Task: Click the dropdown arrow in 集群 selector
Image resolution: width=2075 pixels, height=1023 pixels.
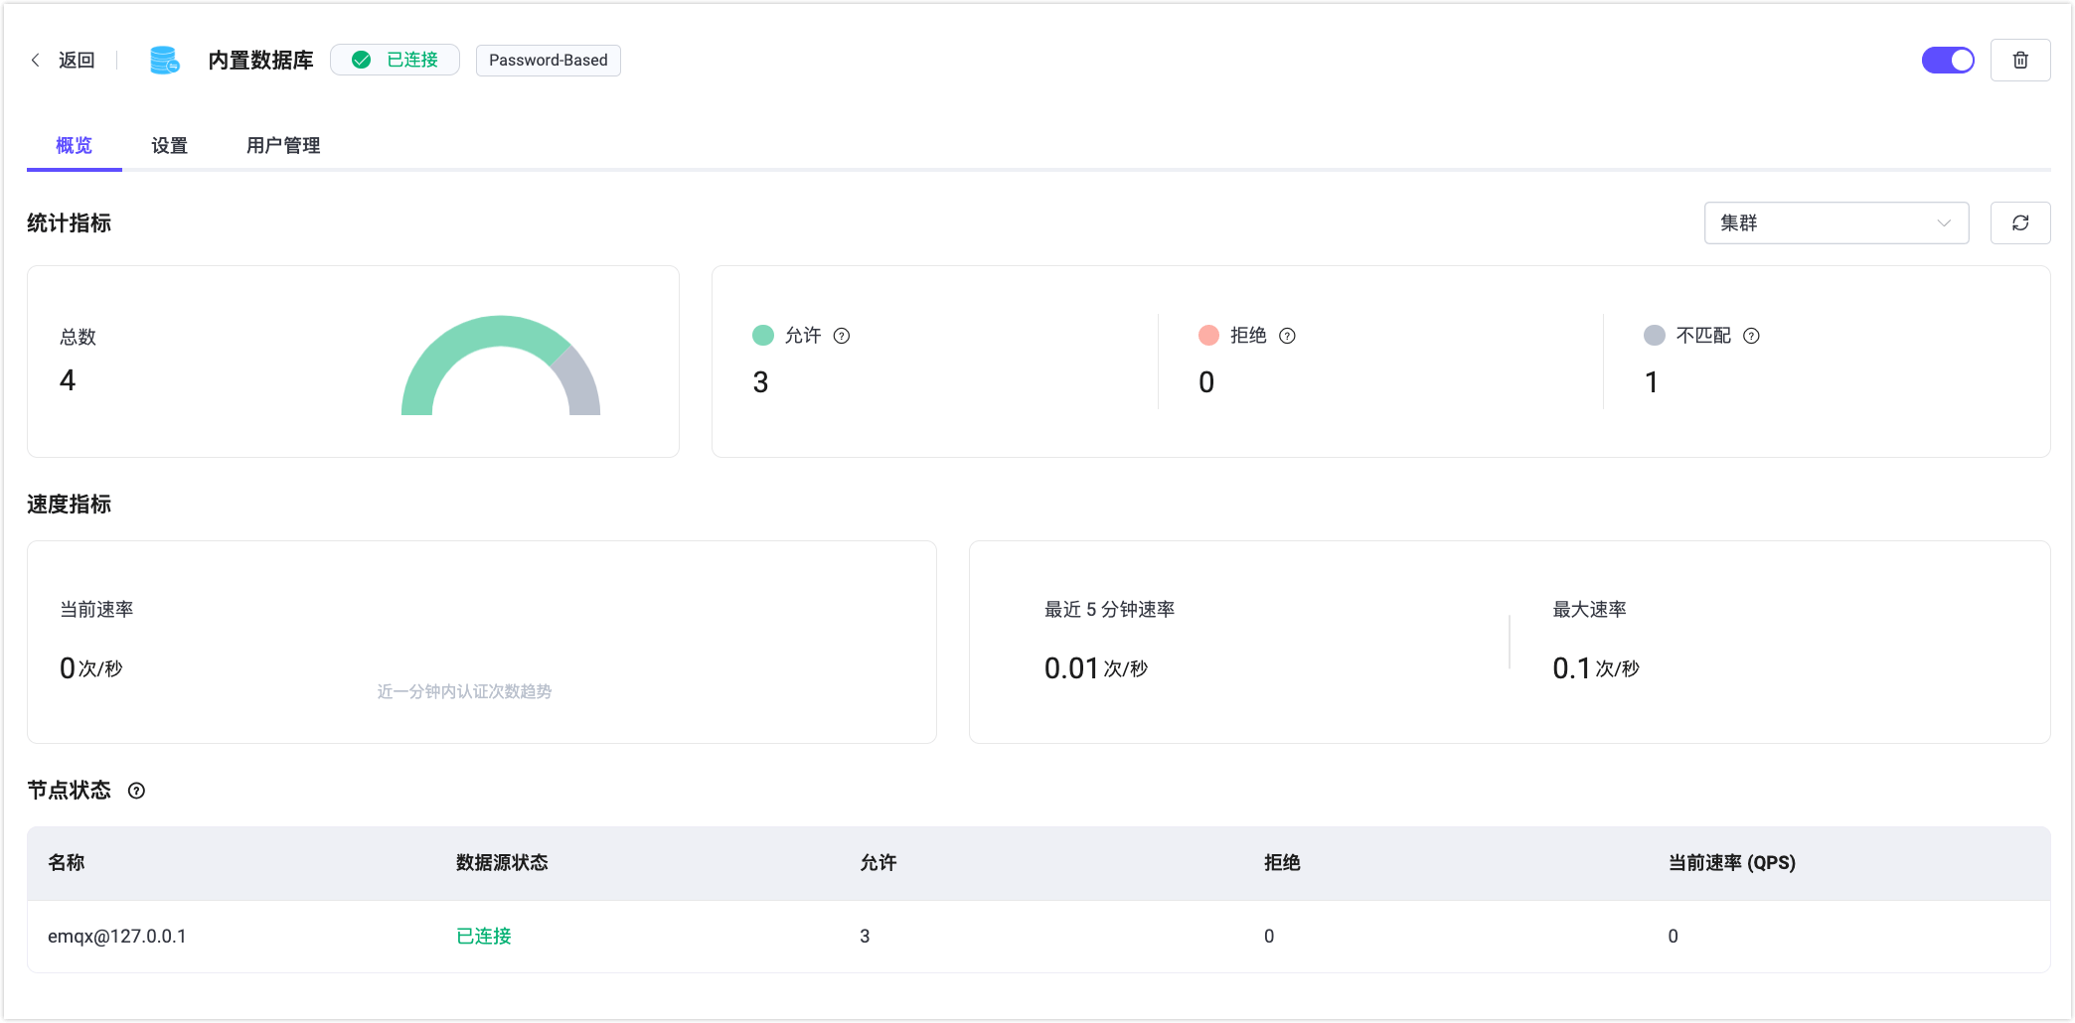Action: pos(1943,223)
